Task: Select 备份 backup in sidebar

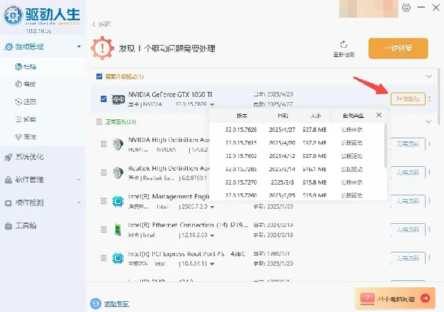Action: pyautogui.click(x=25, y=84)
